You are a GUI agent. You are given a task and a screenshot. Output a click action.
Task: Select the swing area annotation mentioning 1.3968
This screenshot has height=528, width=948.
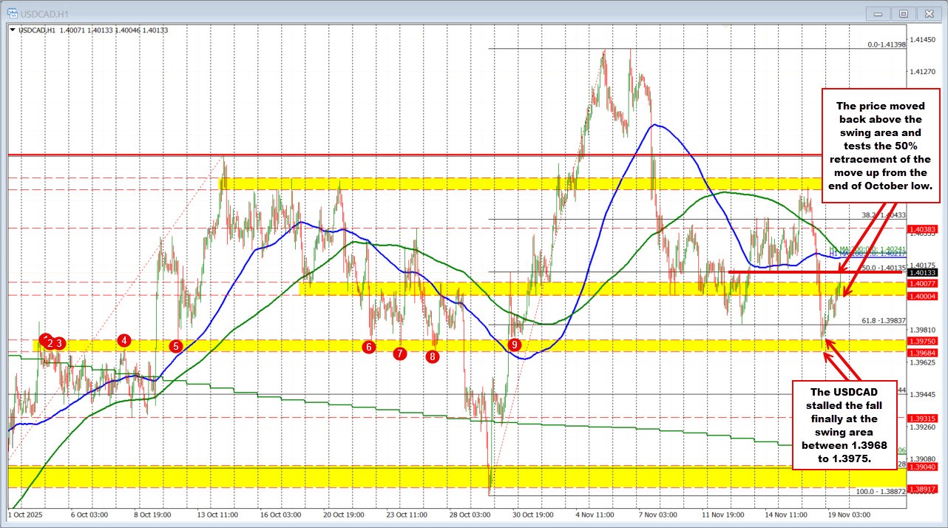[843, 425]
